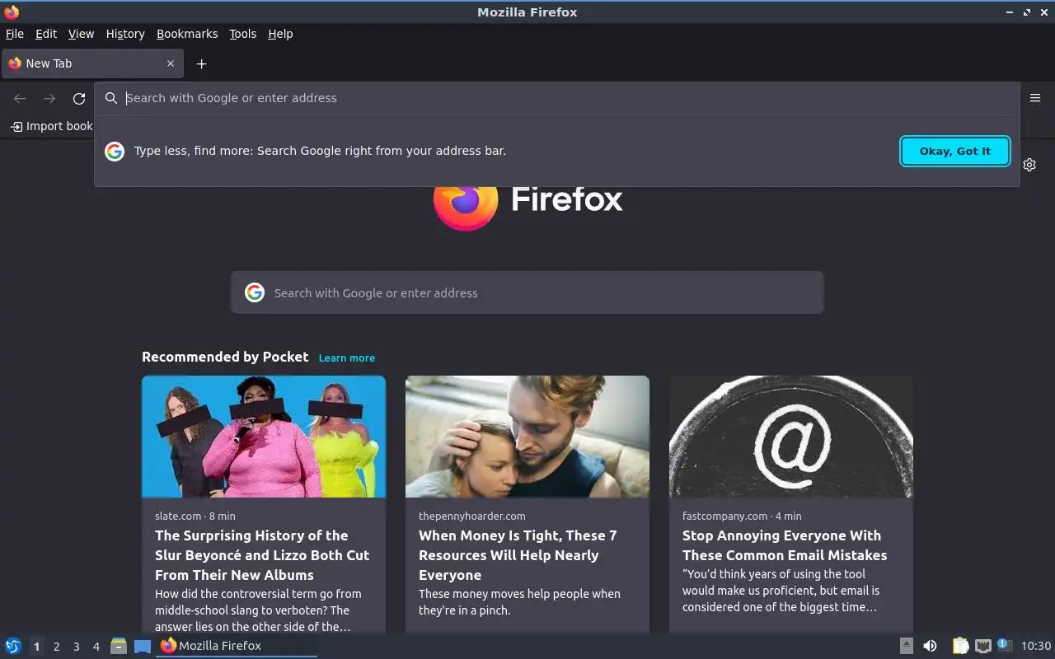Switch to virtual desktop 3

[76, 647]
